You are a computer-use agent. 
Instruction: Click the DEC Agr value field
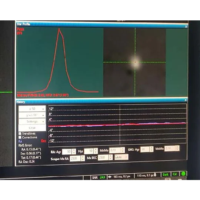click(145, 149)
